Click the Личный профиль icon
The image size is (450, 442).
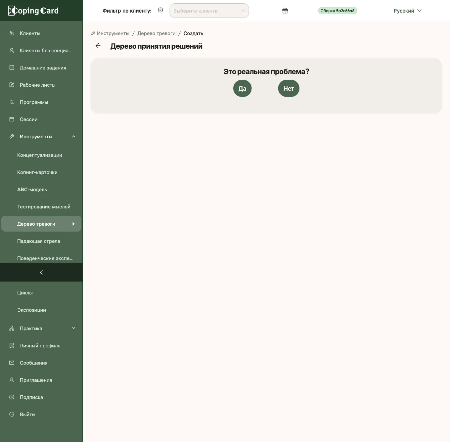tap(12, 345)
